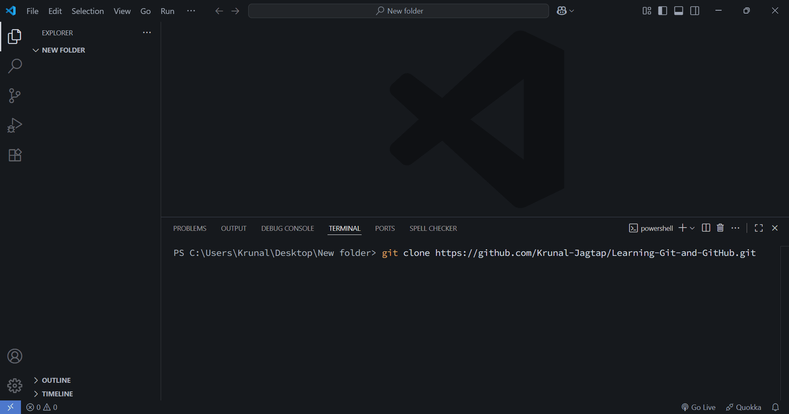The width and height of the screenshot is (789, 414).
Task: Add a new terminal with plus
Action: point(683,228)
